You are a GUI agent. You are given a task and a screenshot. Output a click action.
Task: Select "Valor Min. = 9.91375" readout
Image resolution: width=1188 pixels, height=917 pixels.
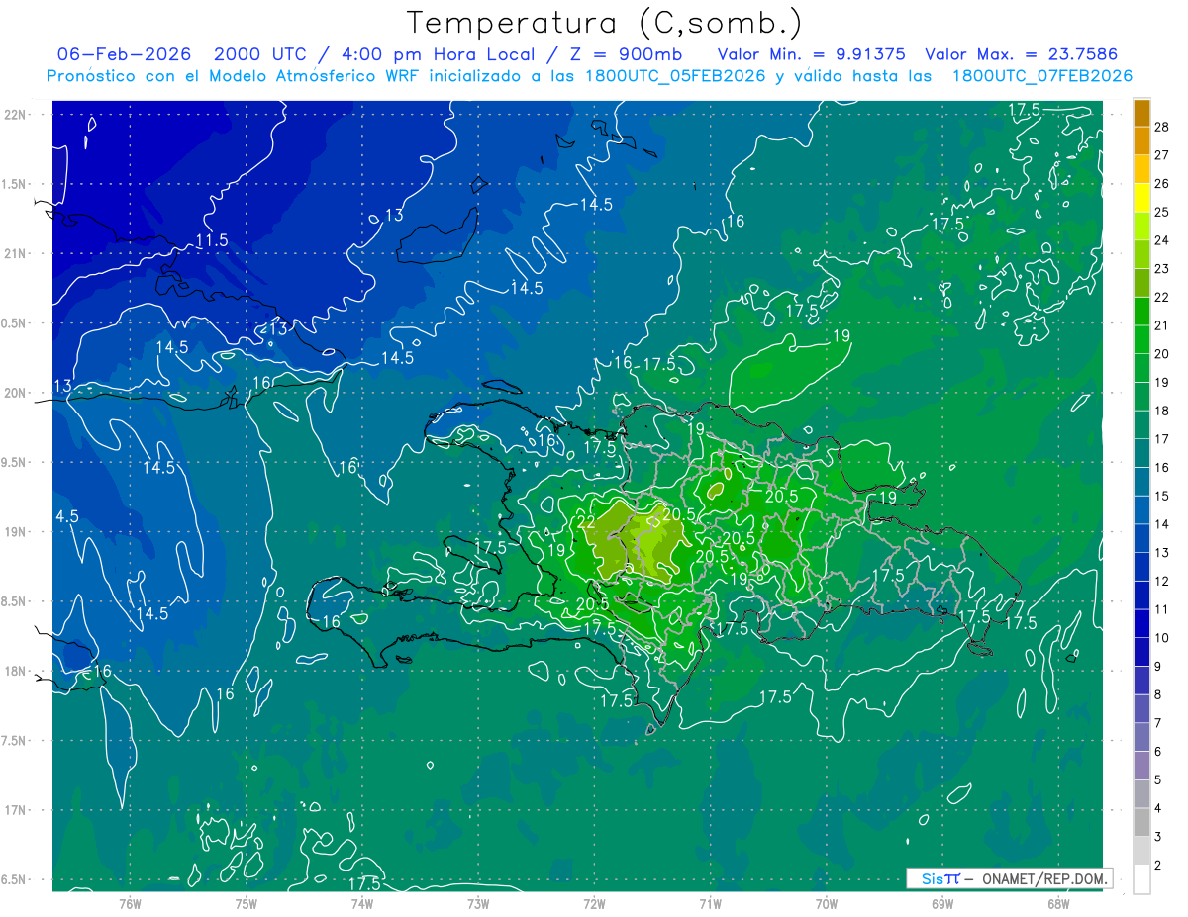[811, 54]
